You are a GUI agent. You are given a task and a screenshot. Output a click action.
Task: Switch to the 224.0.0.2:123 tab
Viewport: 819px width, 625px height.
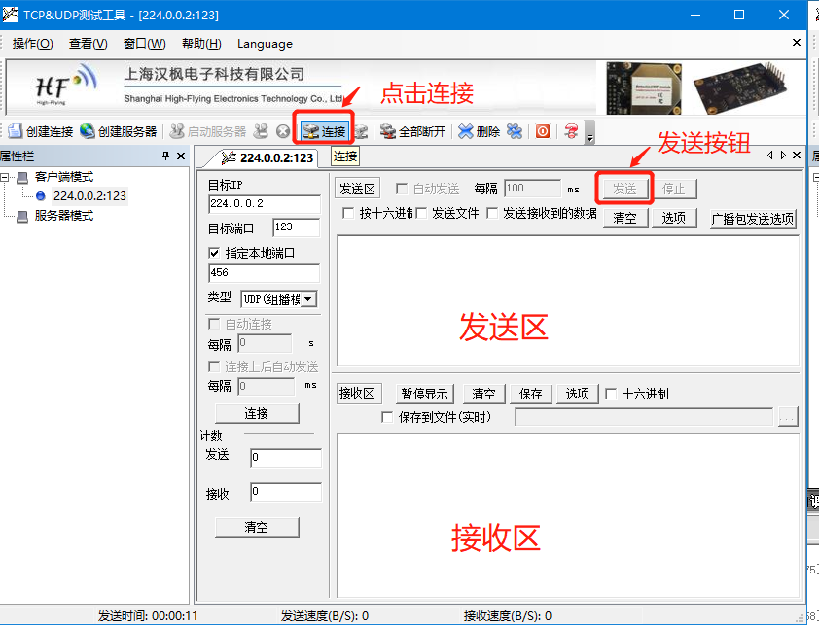(x=267, y=157)
